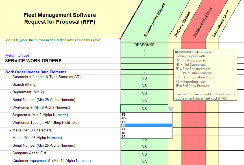Image resolution: width=244 pixels, height=165 pixels.
Task: Select the active NS cell for Workorder # row
Action: pyautogui.click(x=144, y=109)
